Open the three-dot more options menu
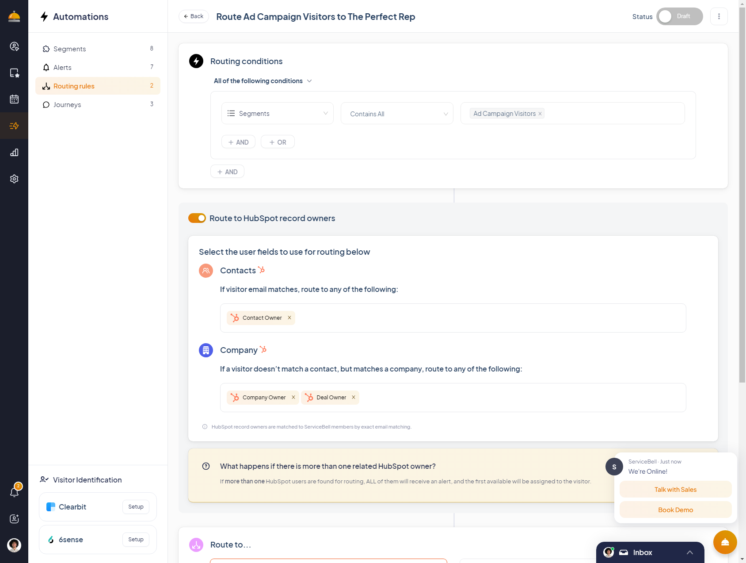Viewport: 746px width, 563px height. tap(719, 16)
